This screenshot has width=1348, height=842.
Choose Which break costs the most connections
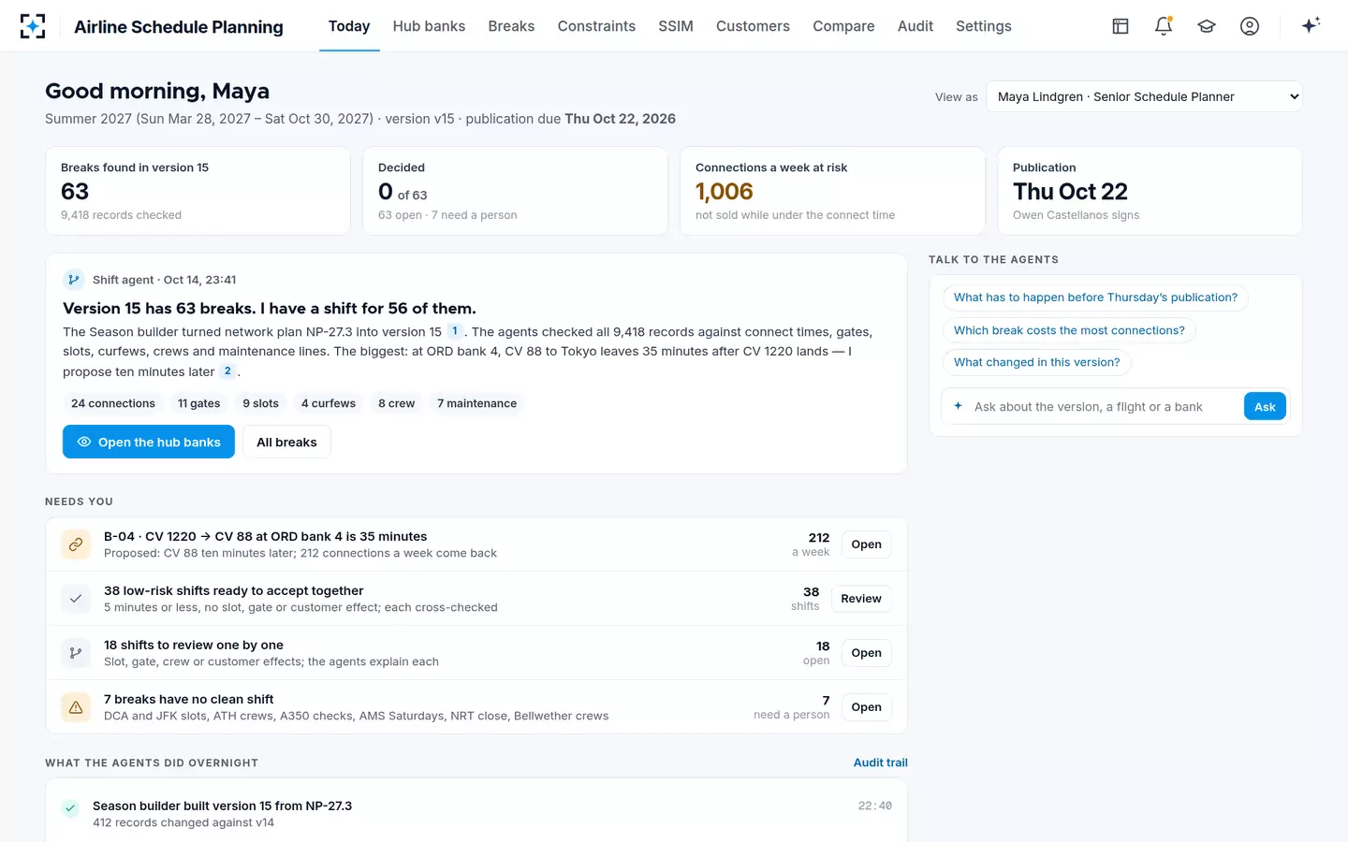1069,330
